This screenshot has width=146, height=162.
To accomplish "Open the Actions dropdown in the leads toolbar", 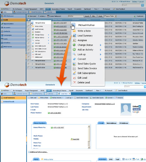I will tap(42, 16).
